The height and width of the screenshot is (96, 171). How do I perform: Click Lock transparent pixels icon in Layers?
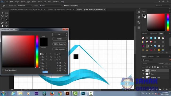pos(147,67)
